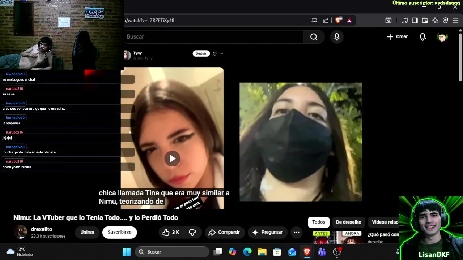463x260 pixels.
Task: Open Microsoft Edge from taskbar
Action: point(247,252)
